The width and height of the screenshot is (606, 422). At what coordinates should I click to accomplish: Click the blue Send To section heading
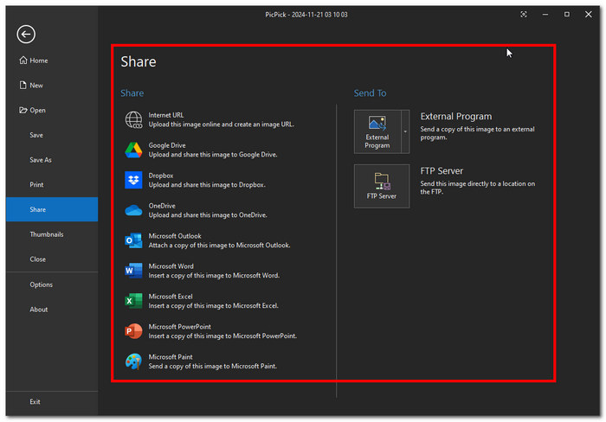(370, 93)
